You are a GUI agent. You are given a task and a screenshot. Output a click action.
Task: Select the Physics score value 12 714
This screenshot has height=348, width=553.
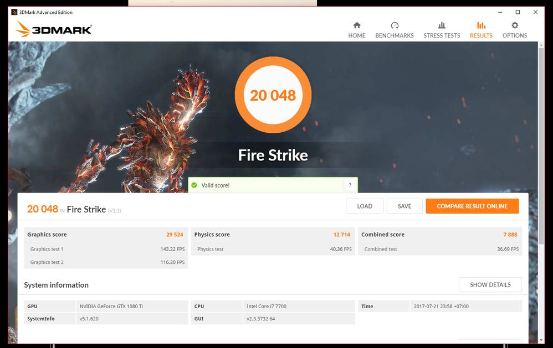(342, 235)
